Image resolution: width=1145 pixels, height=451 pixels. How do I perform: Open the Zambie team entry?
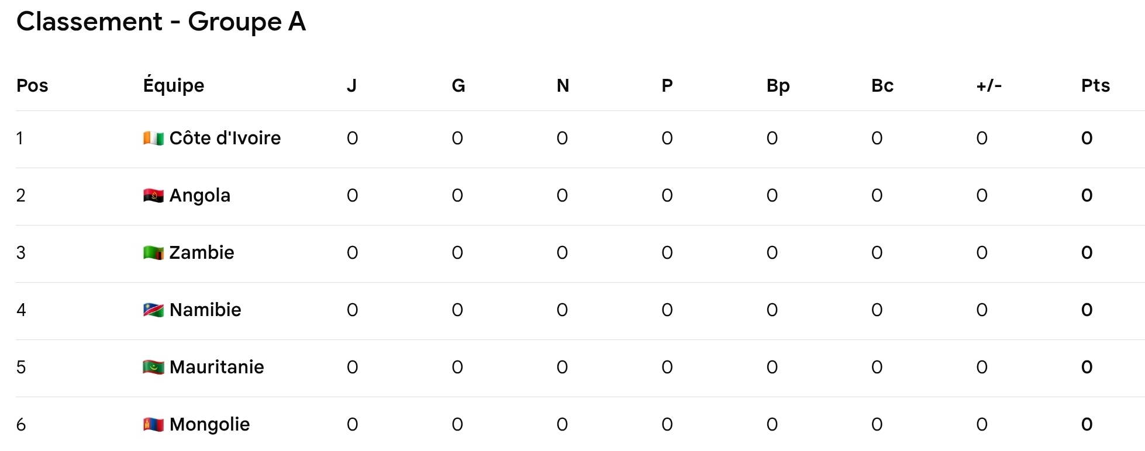coord(202,253)
